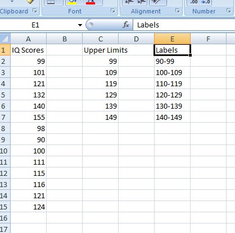Screen dimensions: 235x233
Task: Click the Borders icon in Font group
Action: pos(51,2)
